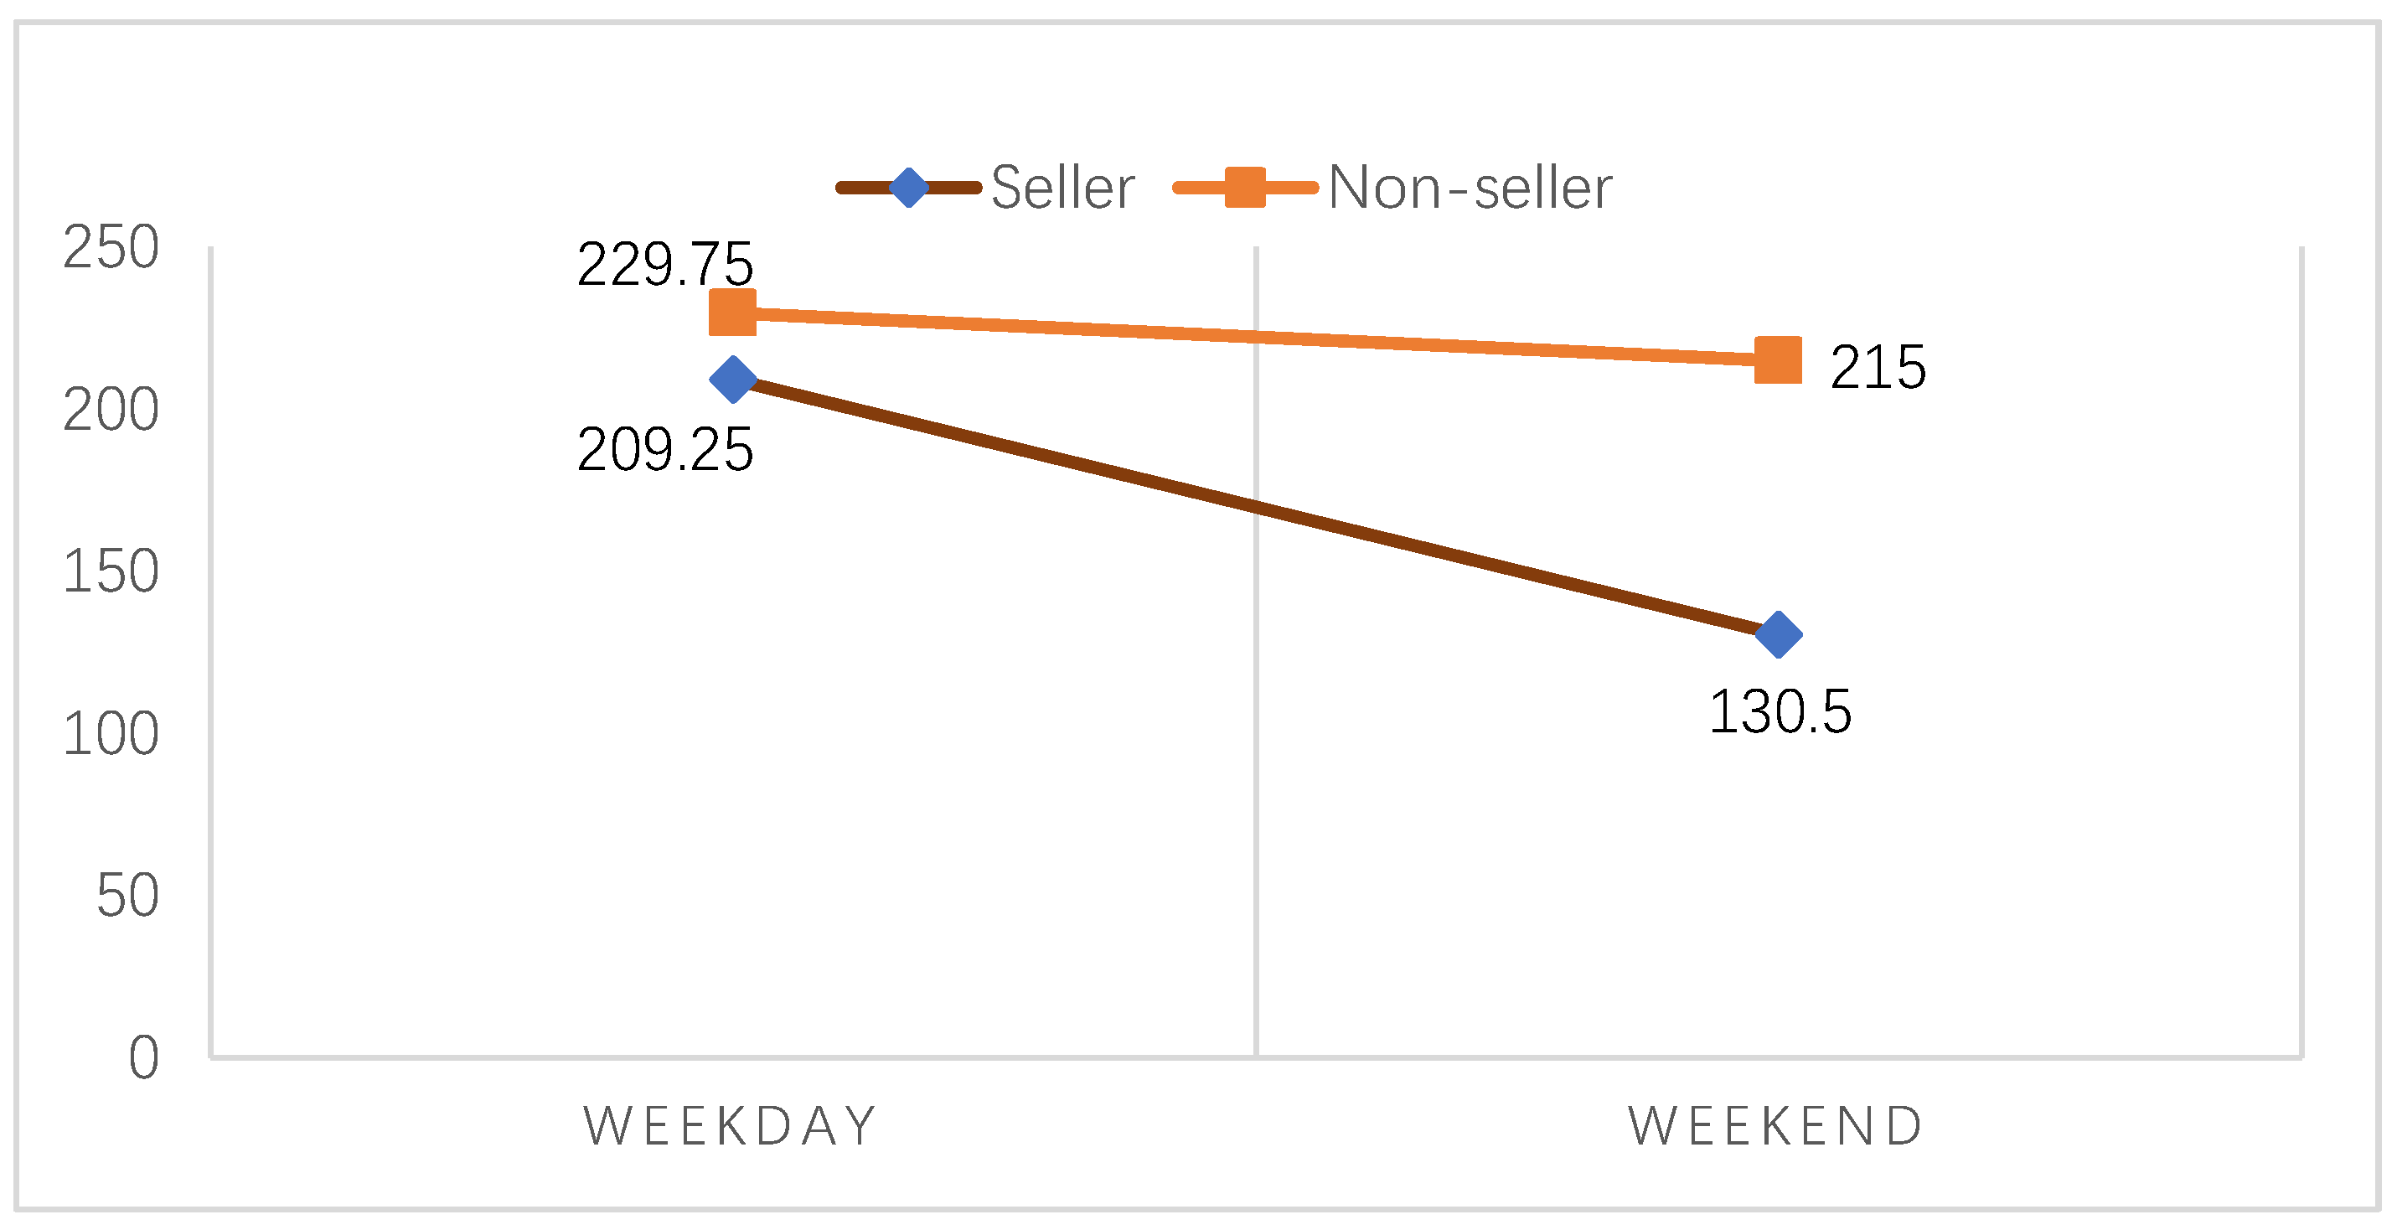Select the 209.25 data label
The width and height of the screenshot is (2397, 1230).
tap(664, 450)
